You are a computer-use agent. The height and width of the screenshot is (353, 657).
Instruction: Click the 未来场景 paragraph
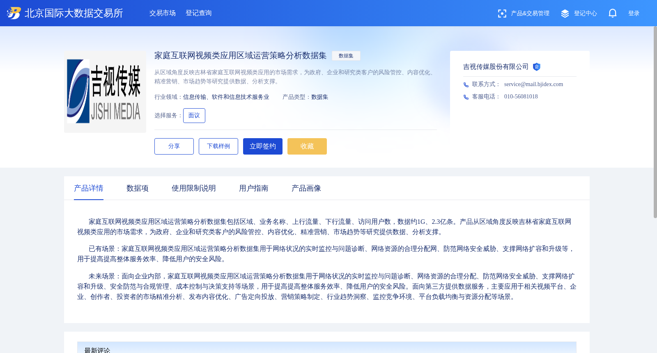(327, 287)
